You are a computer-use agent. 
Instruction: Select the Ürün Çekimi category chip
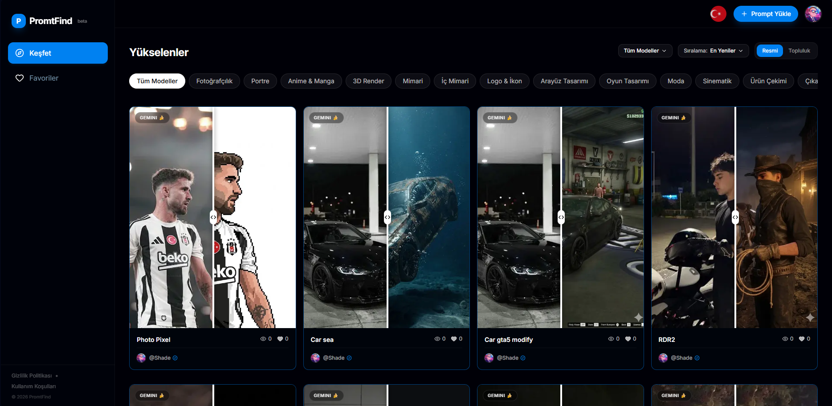pyautogui.click(x=768, y=81)
